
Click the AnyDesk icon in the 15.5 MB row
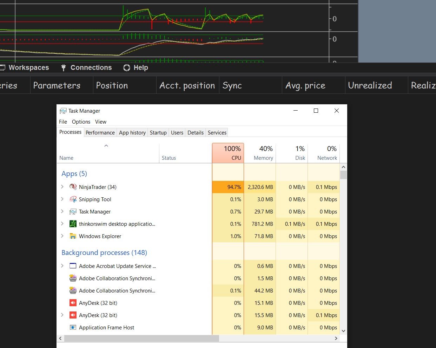(73, 315)
